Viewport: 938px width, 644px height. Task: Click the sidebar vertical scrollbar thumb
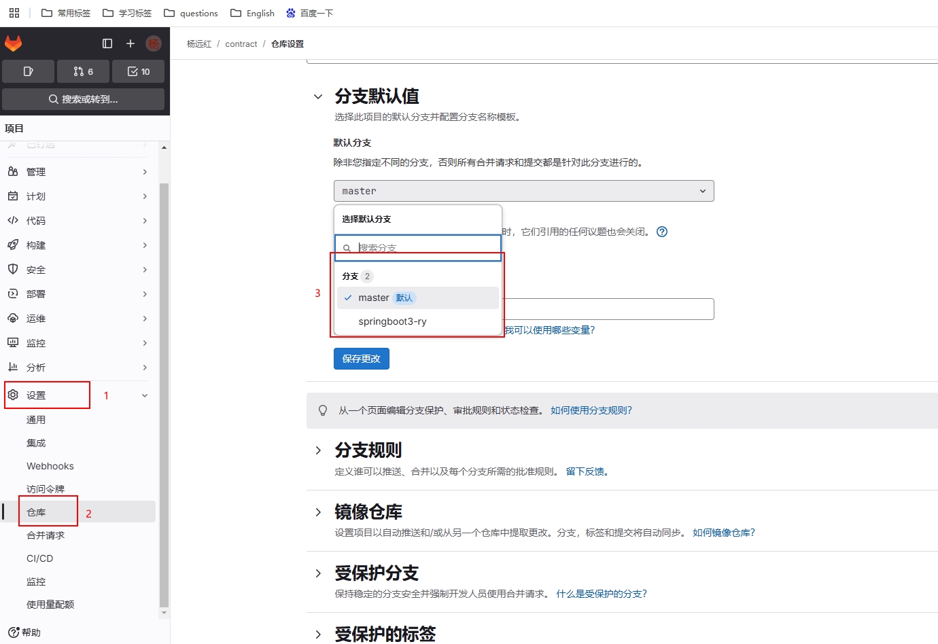[x=164, y=395]
